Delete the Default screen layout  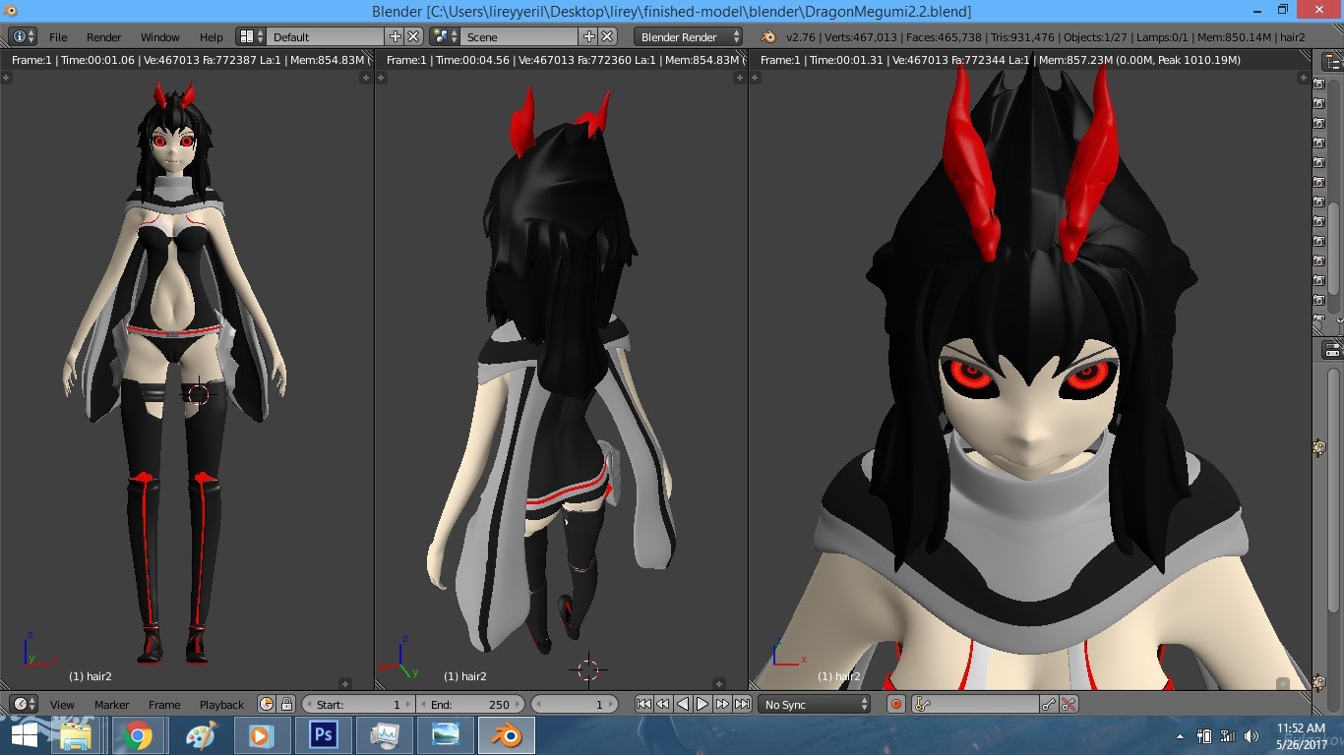(413, 36)
